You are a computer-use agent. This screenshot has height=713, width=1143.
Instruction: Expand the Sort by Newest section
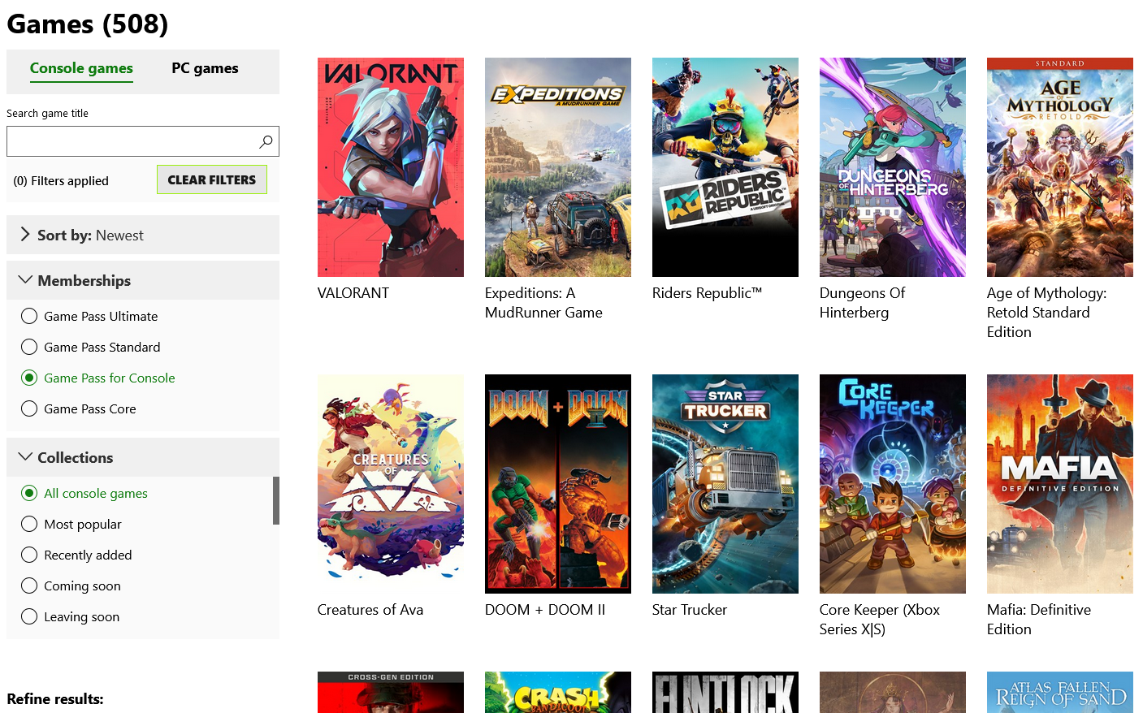143,235
